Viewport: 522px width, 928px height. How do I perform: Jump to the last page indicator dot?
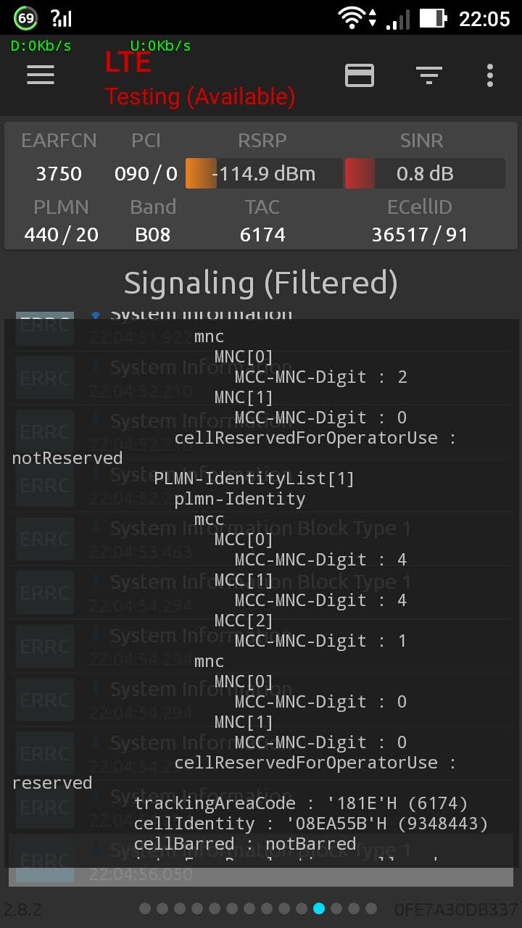pyautogui.click(x=371, y=908)
